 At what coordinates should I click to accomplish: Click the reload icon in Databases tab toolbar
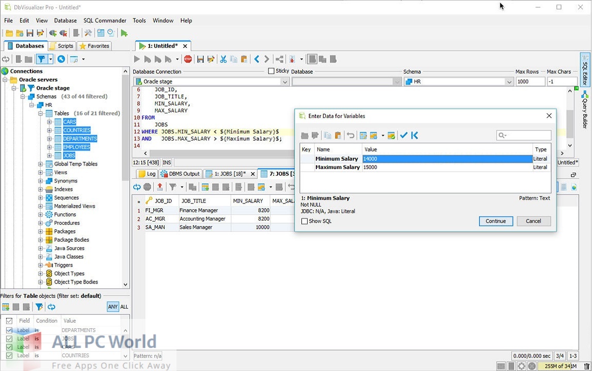[6, 59]
